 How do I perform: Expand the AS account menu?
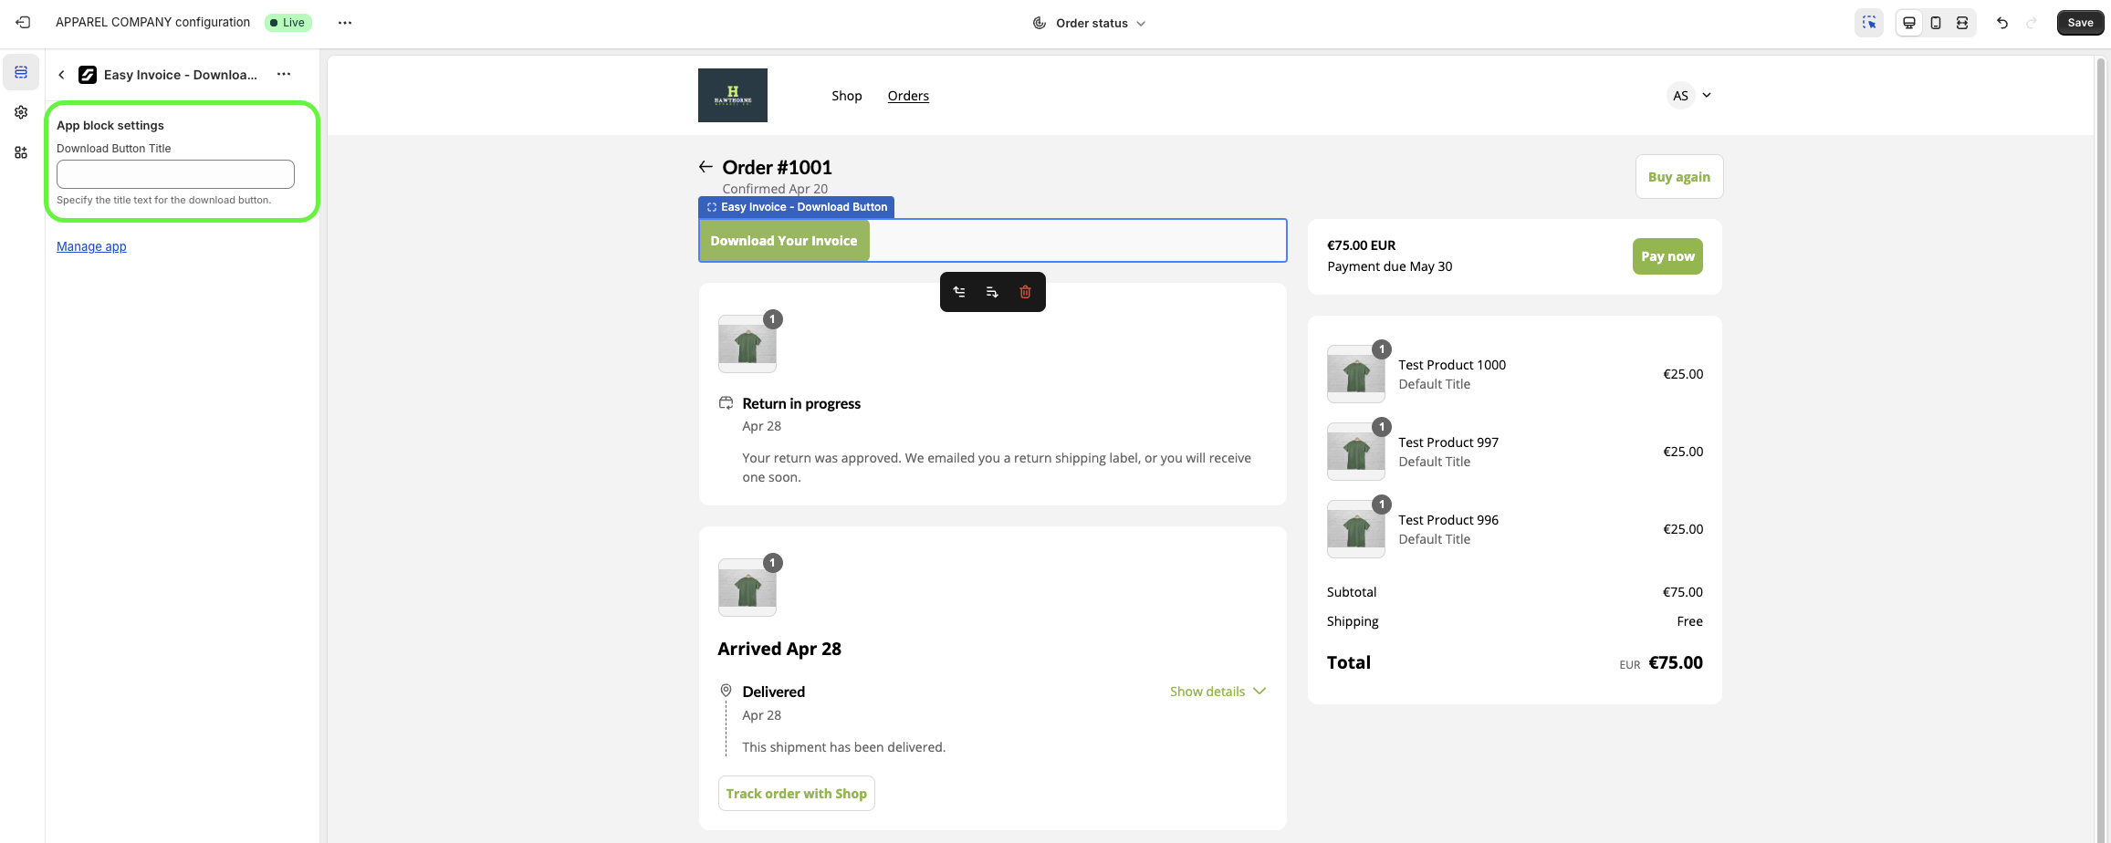(x=1689, y=96)
